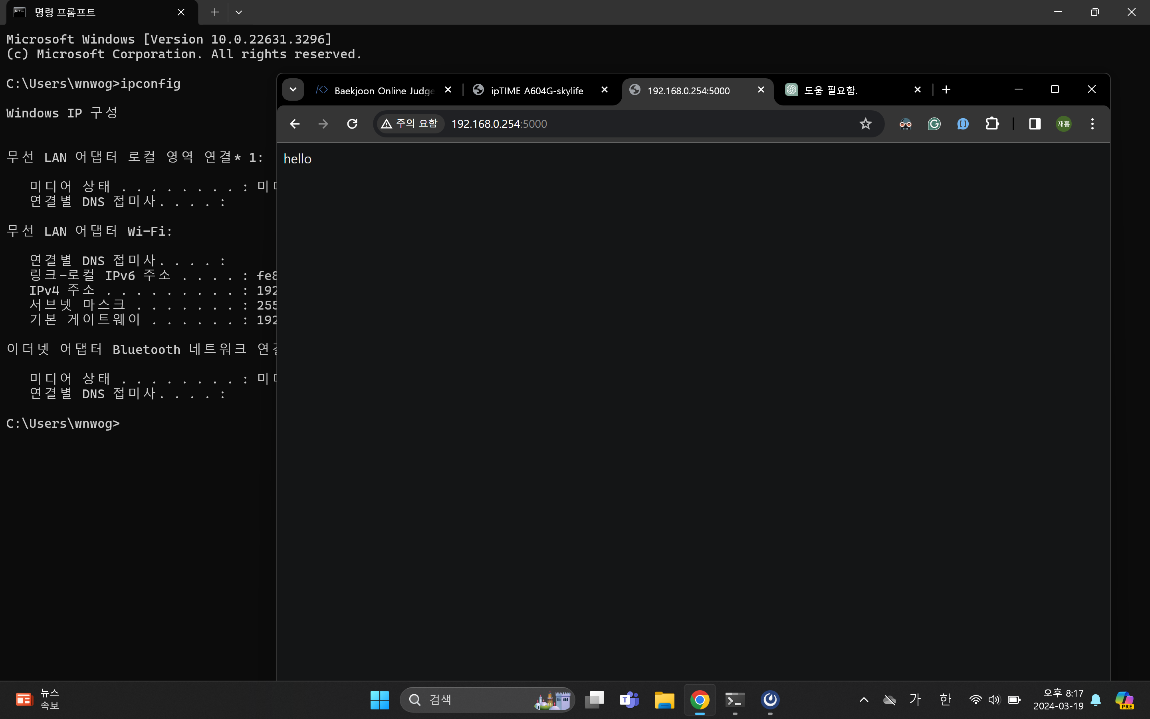Screen dimensions: 1150x719
Task: Click the crossed-out cloud tray icon
Action: click(x=890, y=700)
